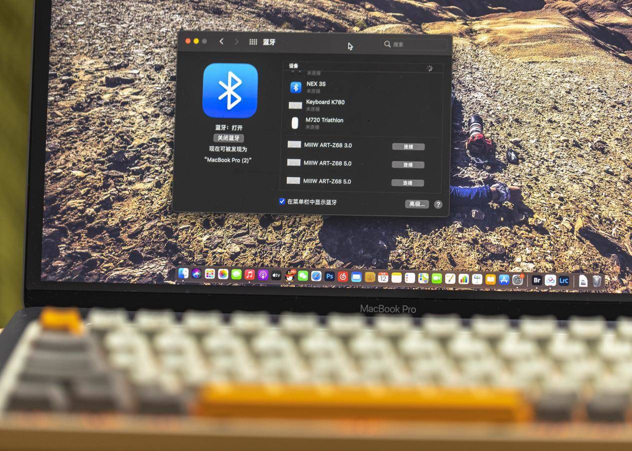The image size is (632, 451).
Task: Launch Keynote from the Dock
Action: tap(477, 279)
